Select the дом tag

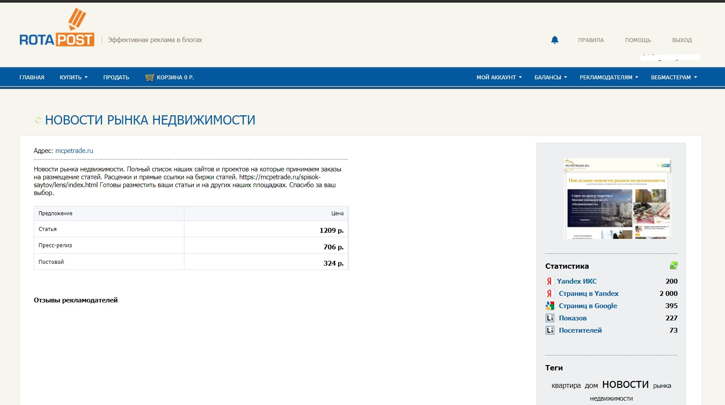[x=591, y=386]
